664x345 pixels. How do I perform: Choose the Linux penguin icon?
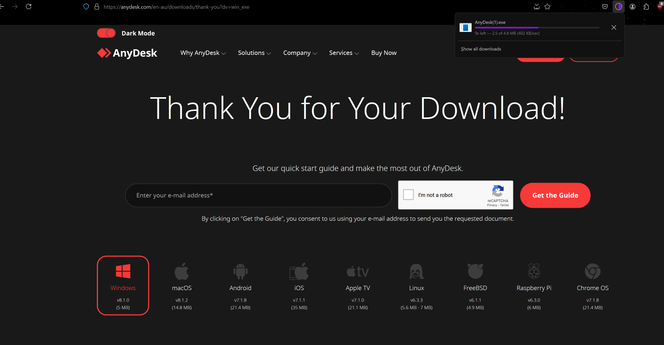click(416, 271)
